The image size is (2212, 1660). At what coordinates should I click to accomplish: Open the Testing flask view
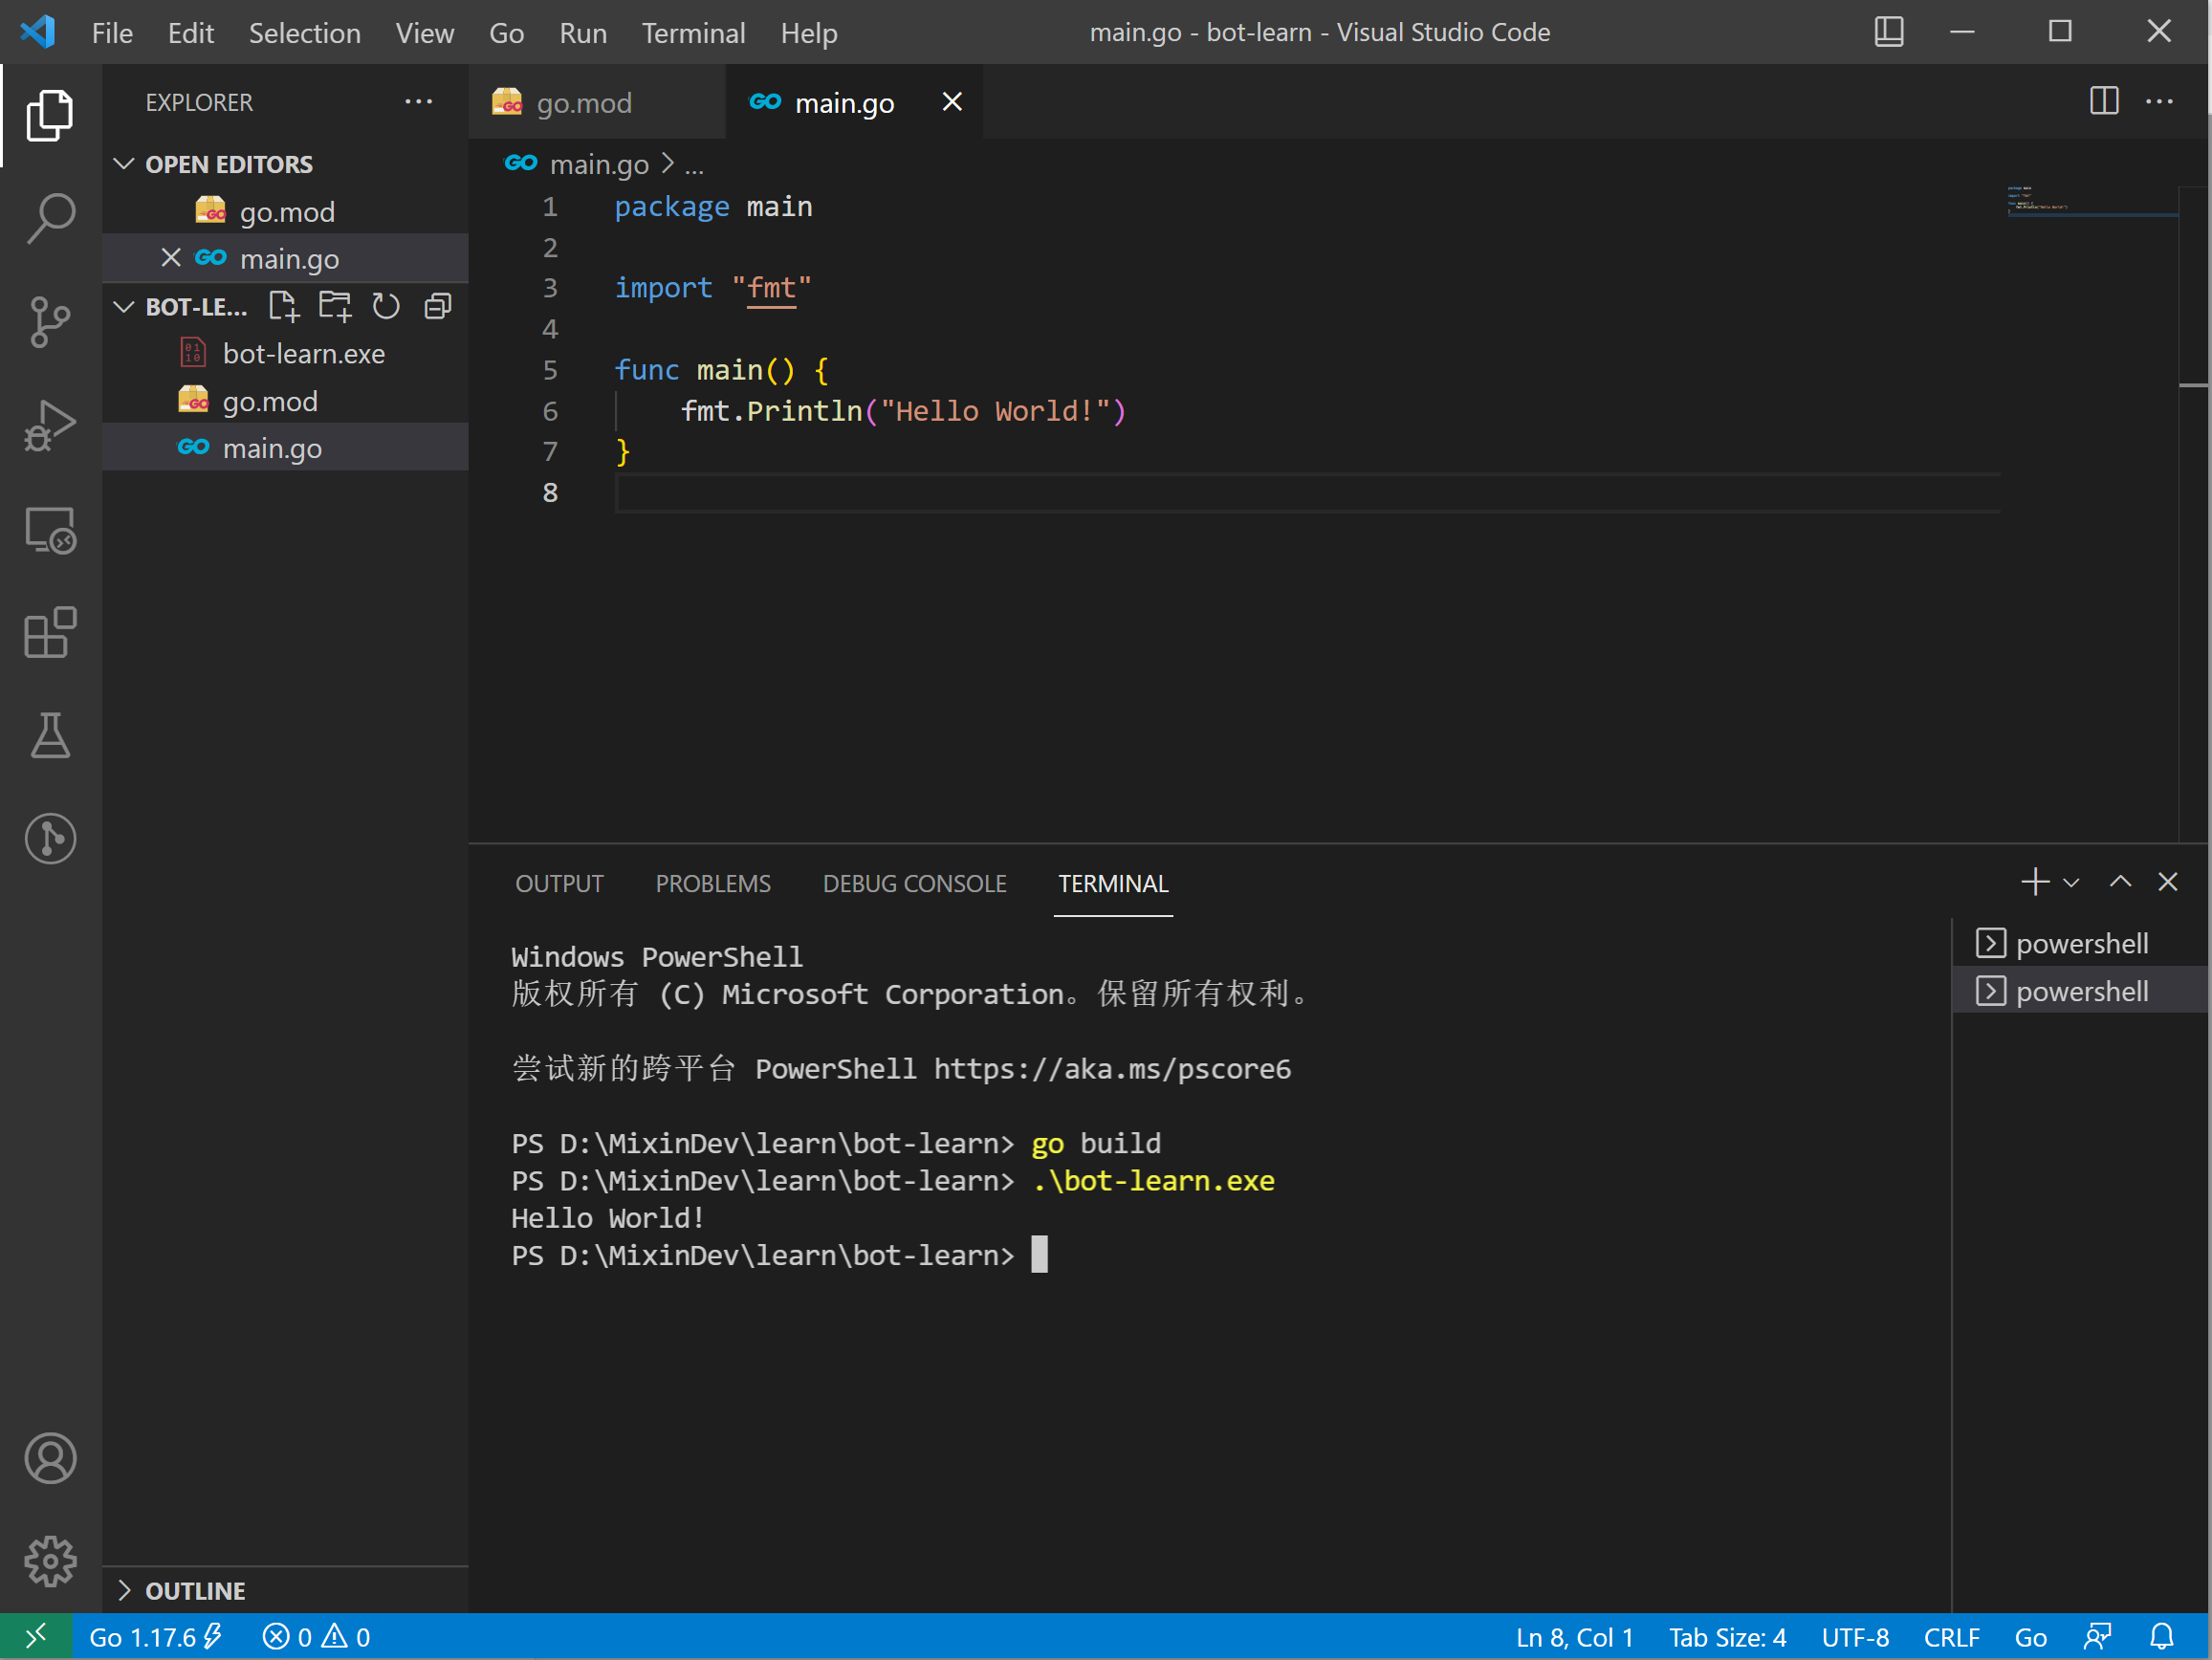[x=50, y=736]
